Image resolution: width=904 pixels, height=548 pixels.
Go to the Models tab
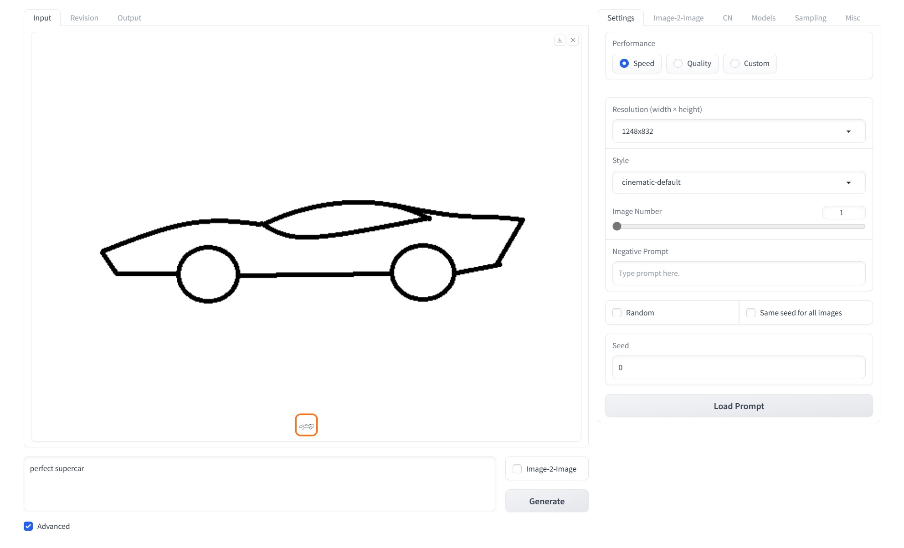(763, 18)
